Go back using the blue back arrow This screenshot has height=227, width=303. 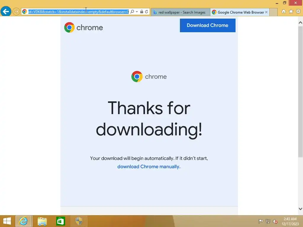6,12
